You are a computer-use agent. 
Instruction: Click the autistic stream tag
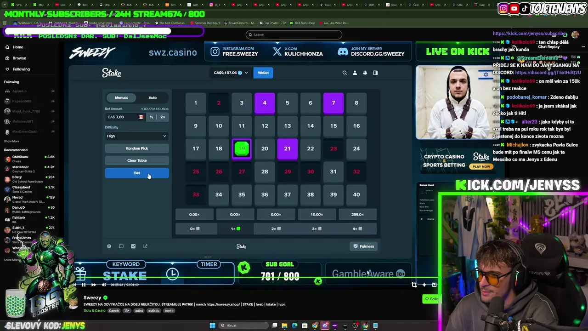coord(154,311)
